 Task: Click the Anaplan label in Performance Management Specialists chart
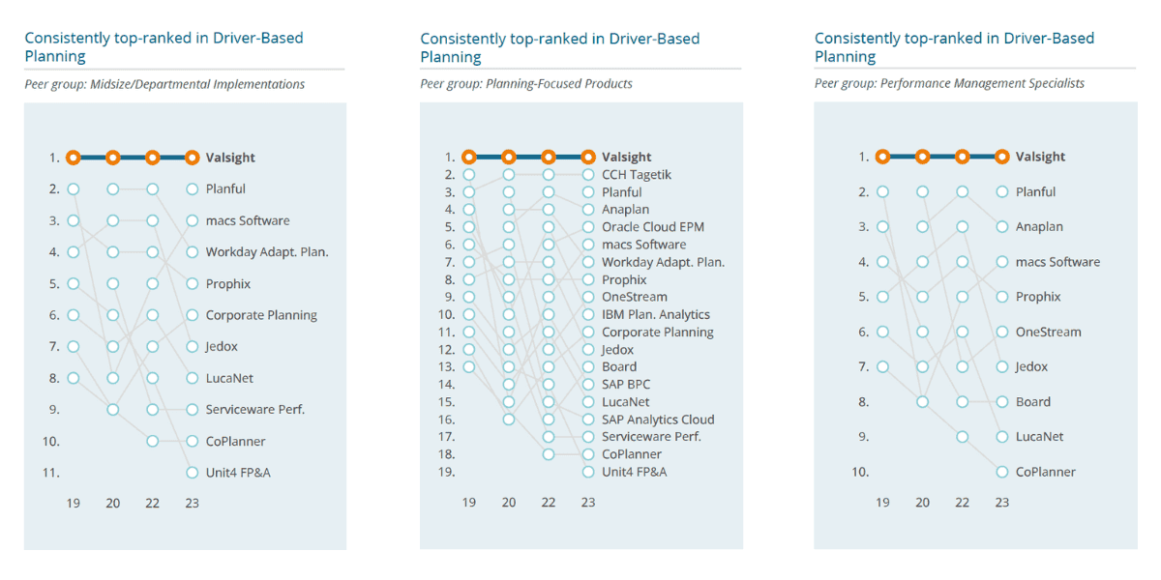1039,227
